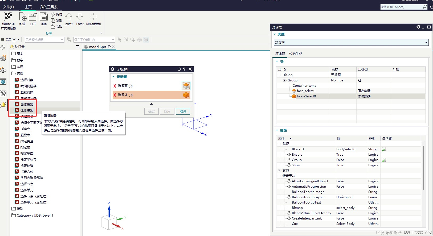
Task: Click the 属性 column header to sort
Action: point(306,138)
